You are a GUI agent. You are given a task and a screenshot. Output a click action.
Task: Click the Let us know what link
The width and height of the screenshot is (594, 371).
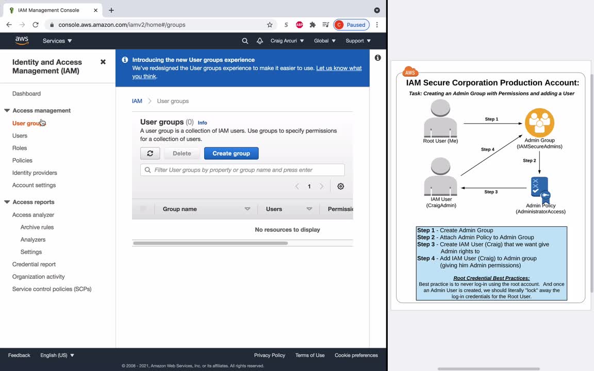click(339, 68)
